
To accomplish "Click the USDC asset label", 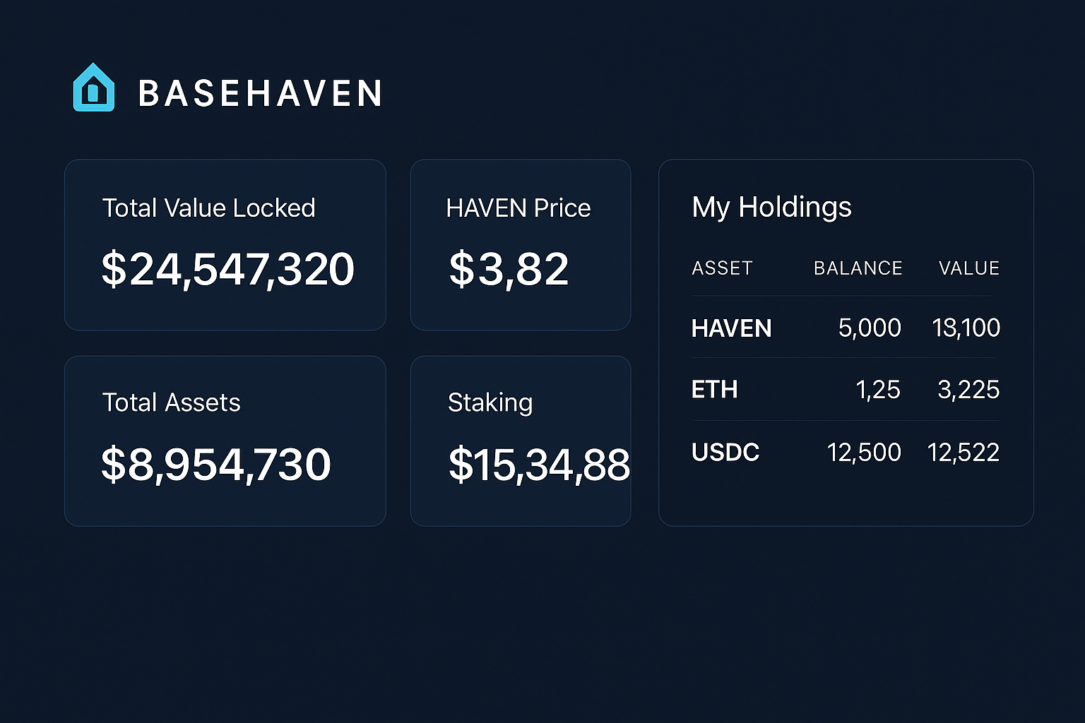I will 725,452.
